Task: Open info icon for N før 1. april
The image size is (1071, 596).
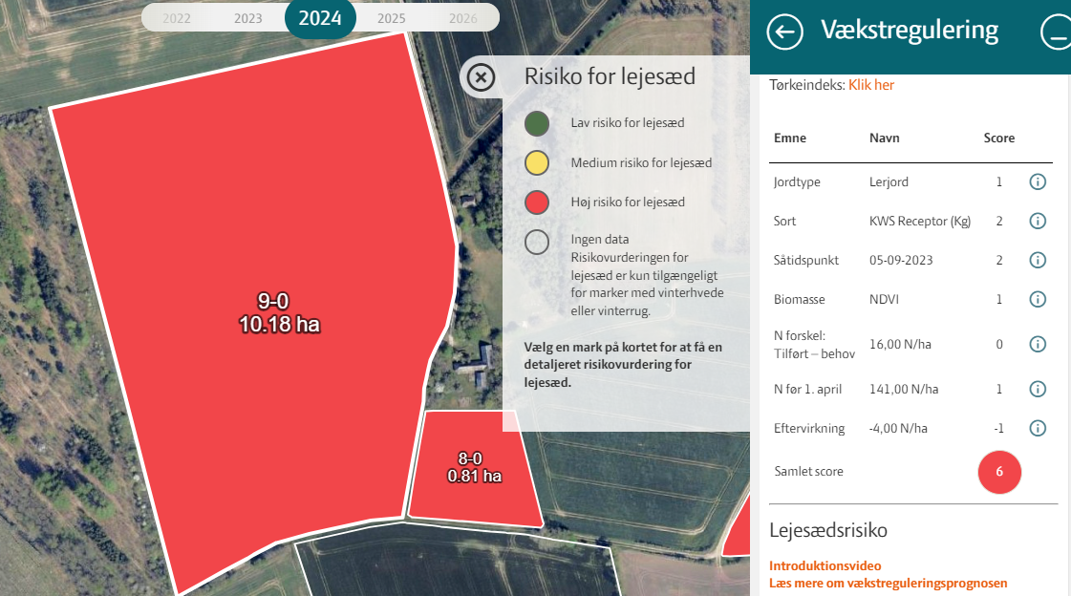Action: (x=1038, y=389)
